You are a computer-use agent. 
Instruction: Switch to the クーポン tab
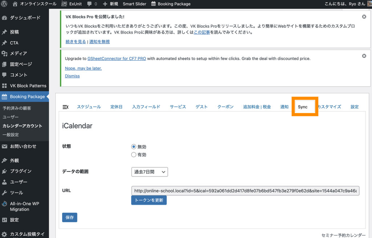tap(225, 107)
